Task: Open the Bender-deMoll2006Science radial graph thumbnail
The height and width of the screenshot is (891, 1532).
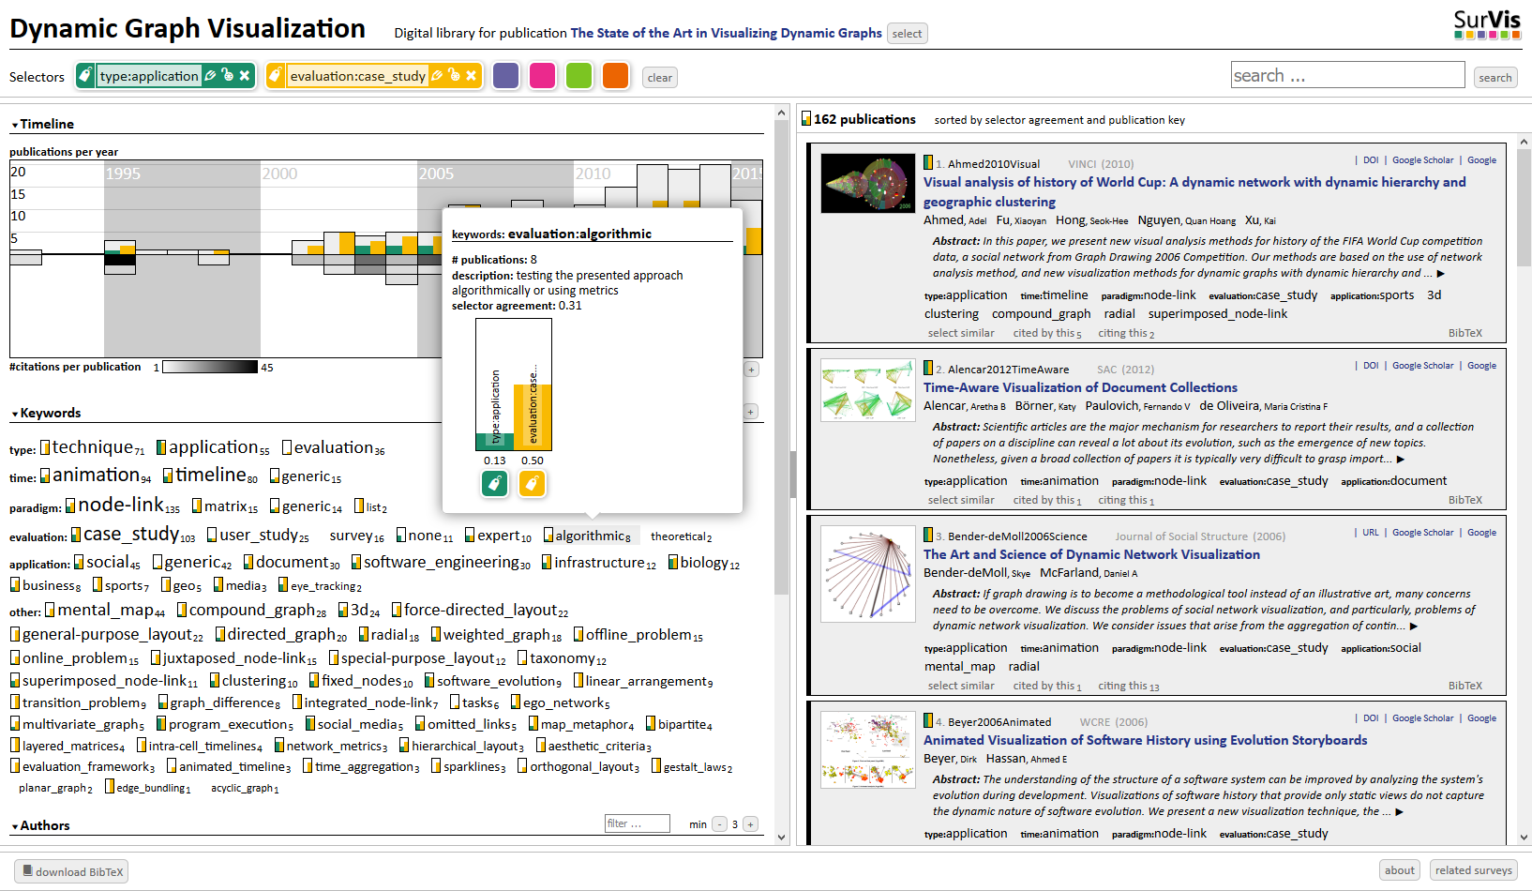Action: (867, 574)
